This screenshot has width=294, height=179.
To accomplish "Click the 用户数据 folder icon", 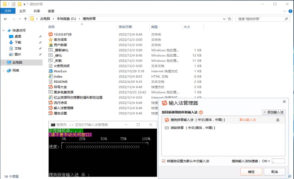I will point(50,45).
